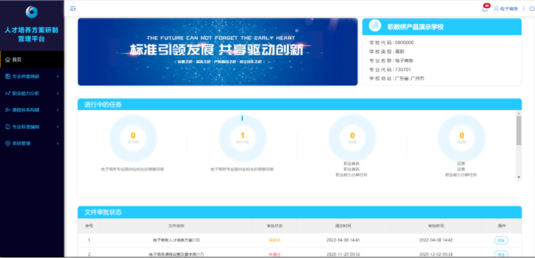This screenshot has width=535, height=258.
Task: Click the 运营 task donut chart
Action: [462, 138]
